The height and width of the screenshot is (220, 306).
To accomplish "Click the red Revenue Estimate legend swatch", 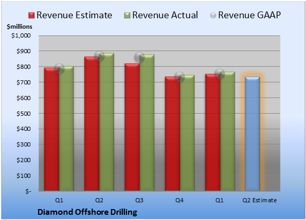I will point(31,16).
